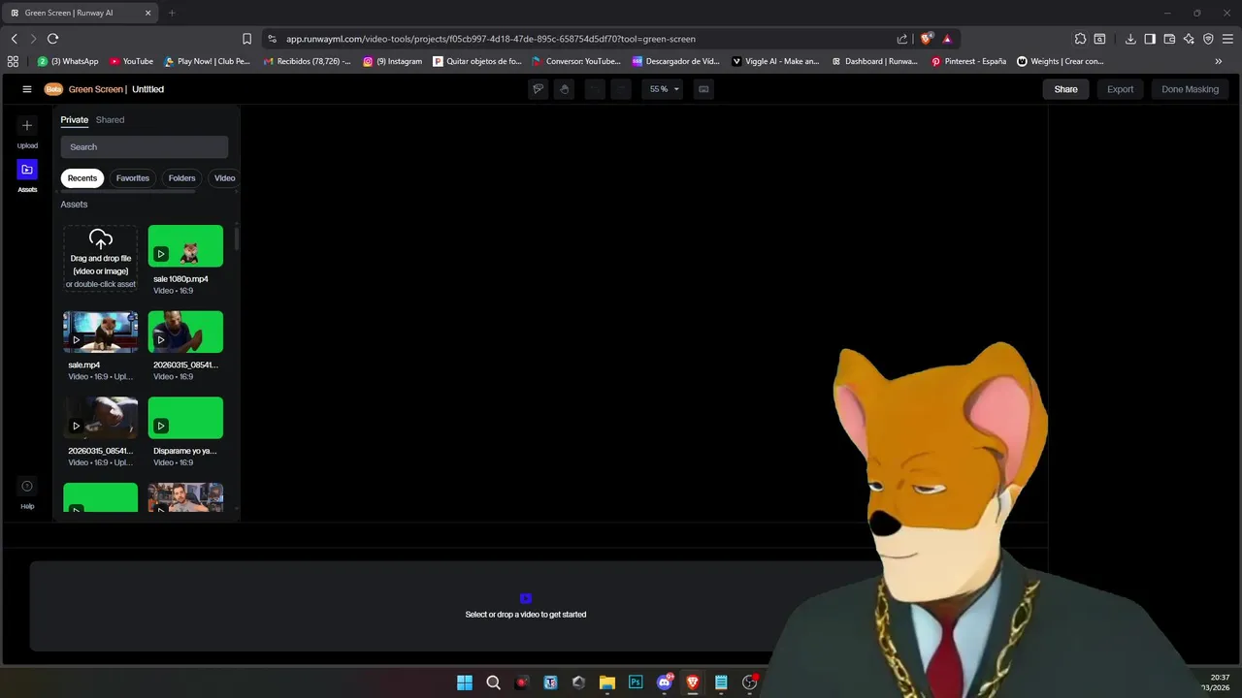Open the Instagram bookmark
Image resolution: width=1242 pixels, height=698 pixels.
(x=393, y=61)
